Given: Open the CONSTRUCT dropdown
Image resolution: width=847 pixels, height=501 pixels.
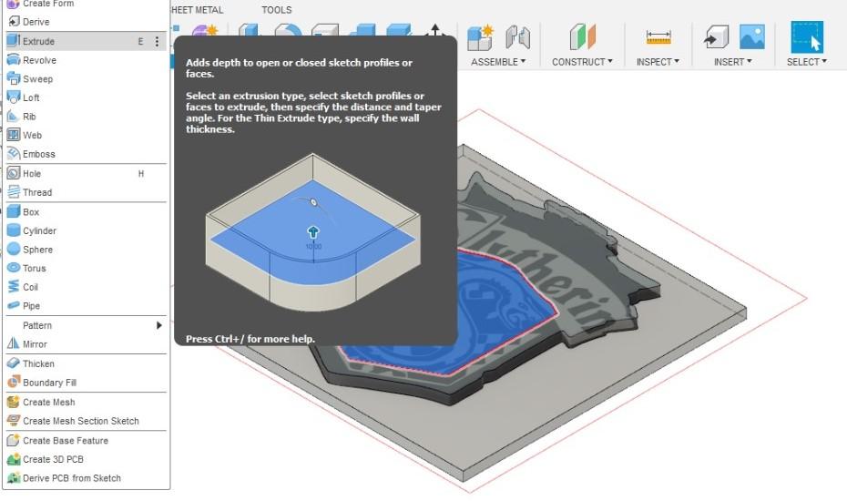Looking at the screenshot, I should [582, 62].
